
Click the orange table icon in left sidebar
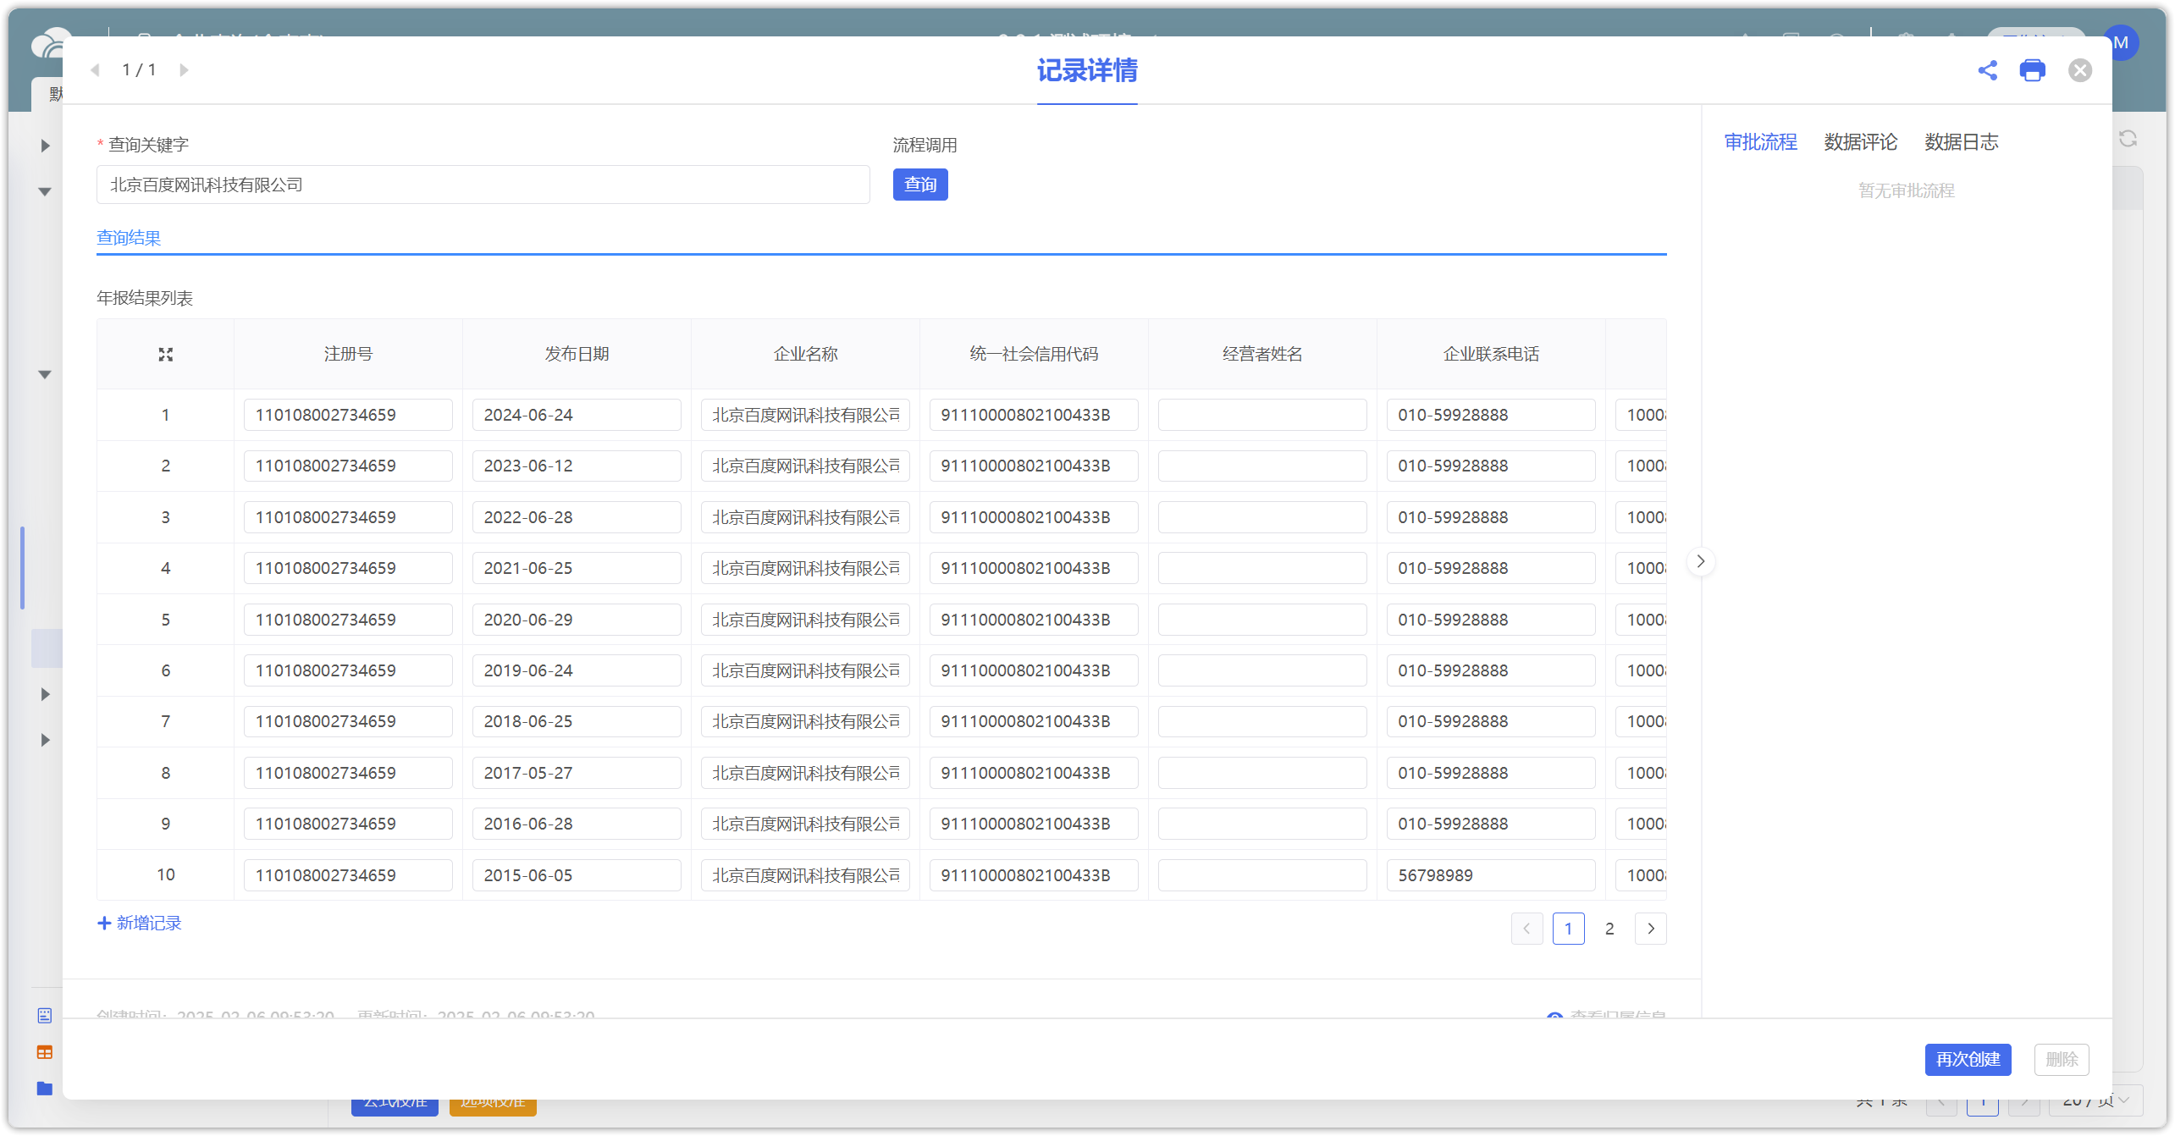pyautogui.click(x=45, y=1052)
